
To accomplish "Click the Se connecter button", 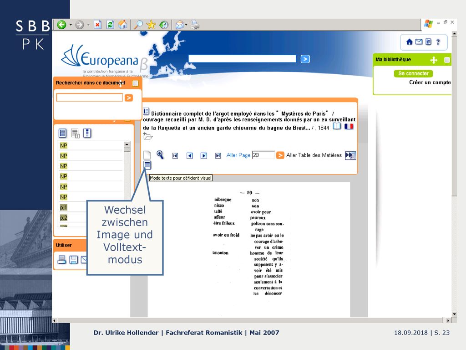I will (x=413, y=73).
